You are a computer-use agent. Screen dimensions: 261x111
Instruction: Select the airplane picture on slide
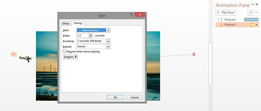(x=25, y=59)
